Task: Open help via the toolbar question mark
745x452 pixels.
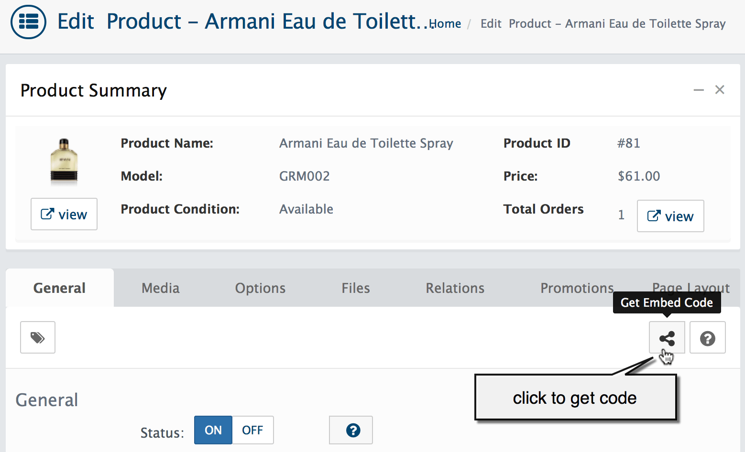Action: [x=708, y=338]
